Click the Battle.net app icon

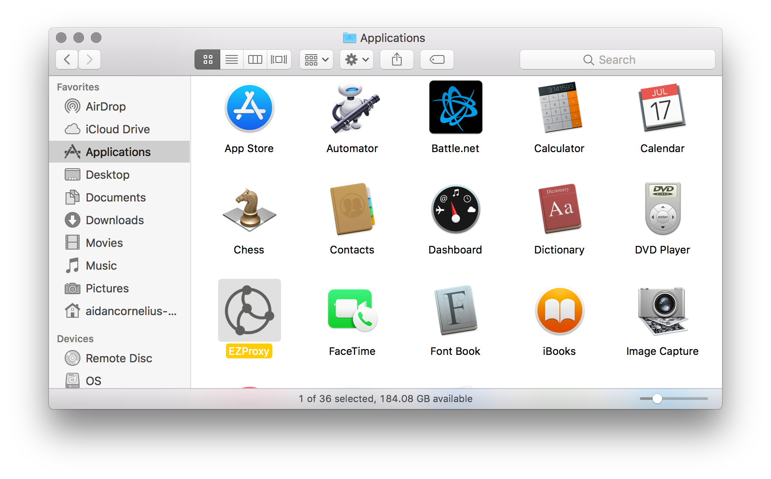(455, 108)
